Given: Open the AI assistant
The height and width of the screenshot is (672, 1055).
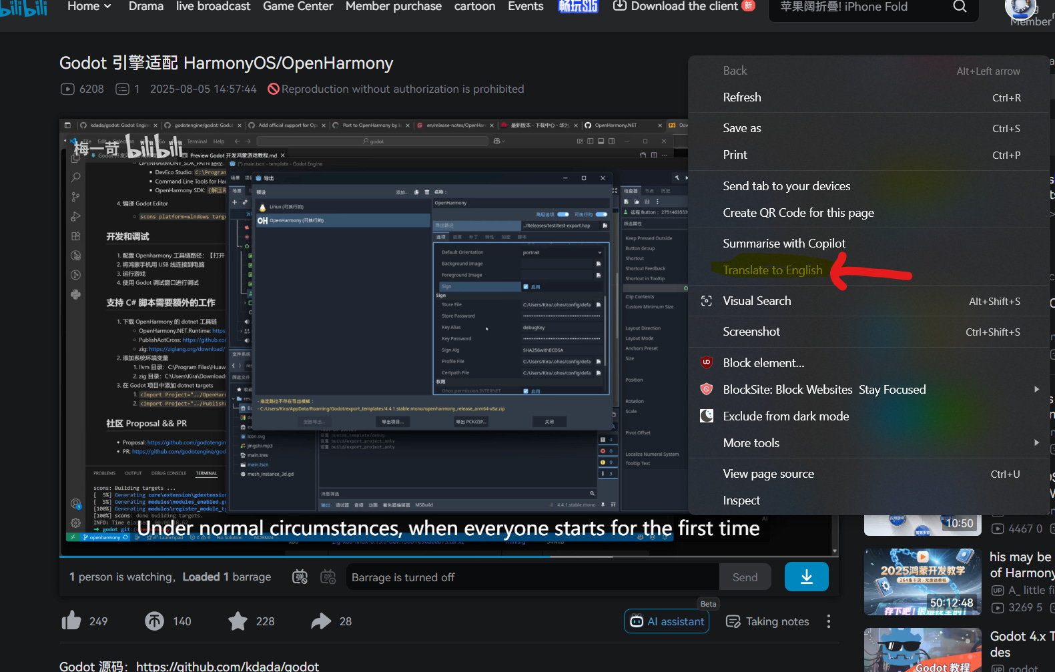Looking at the screenshot, I should [667, 621].
